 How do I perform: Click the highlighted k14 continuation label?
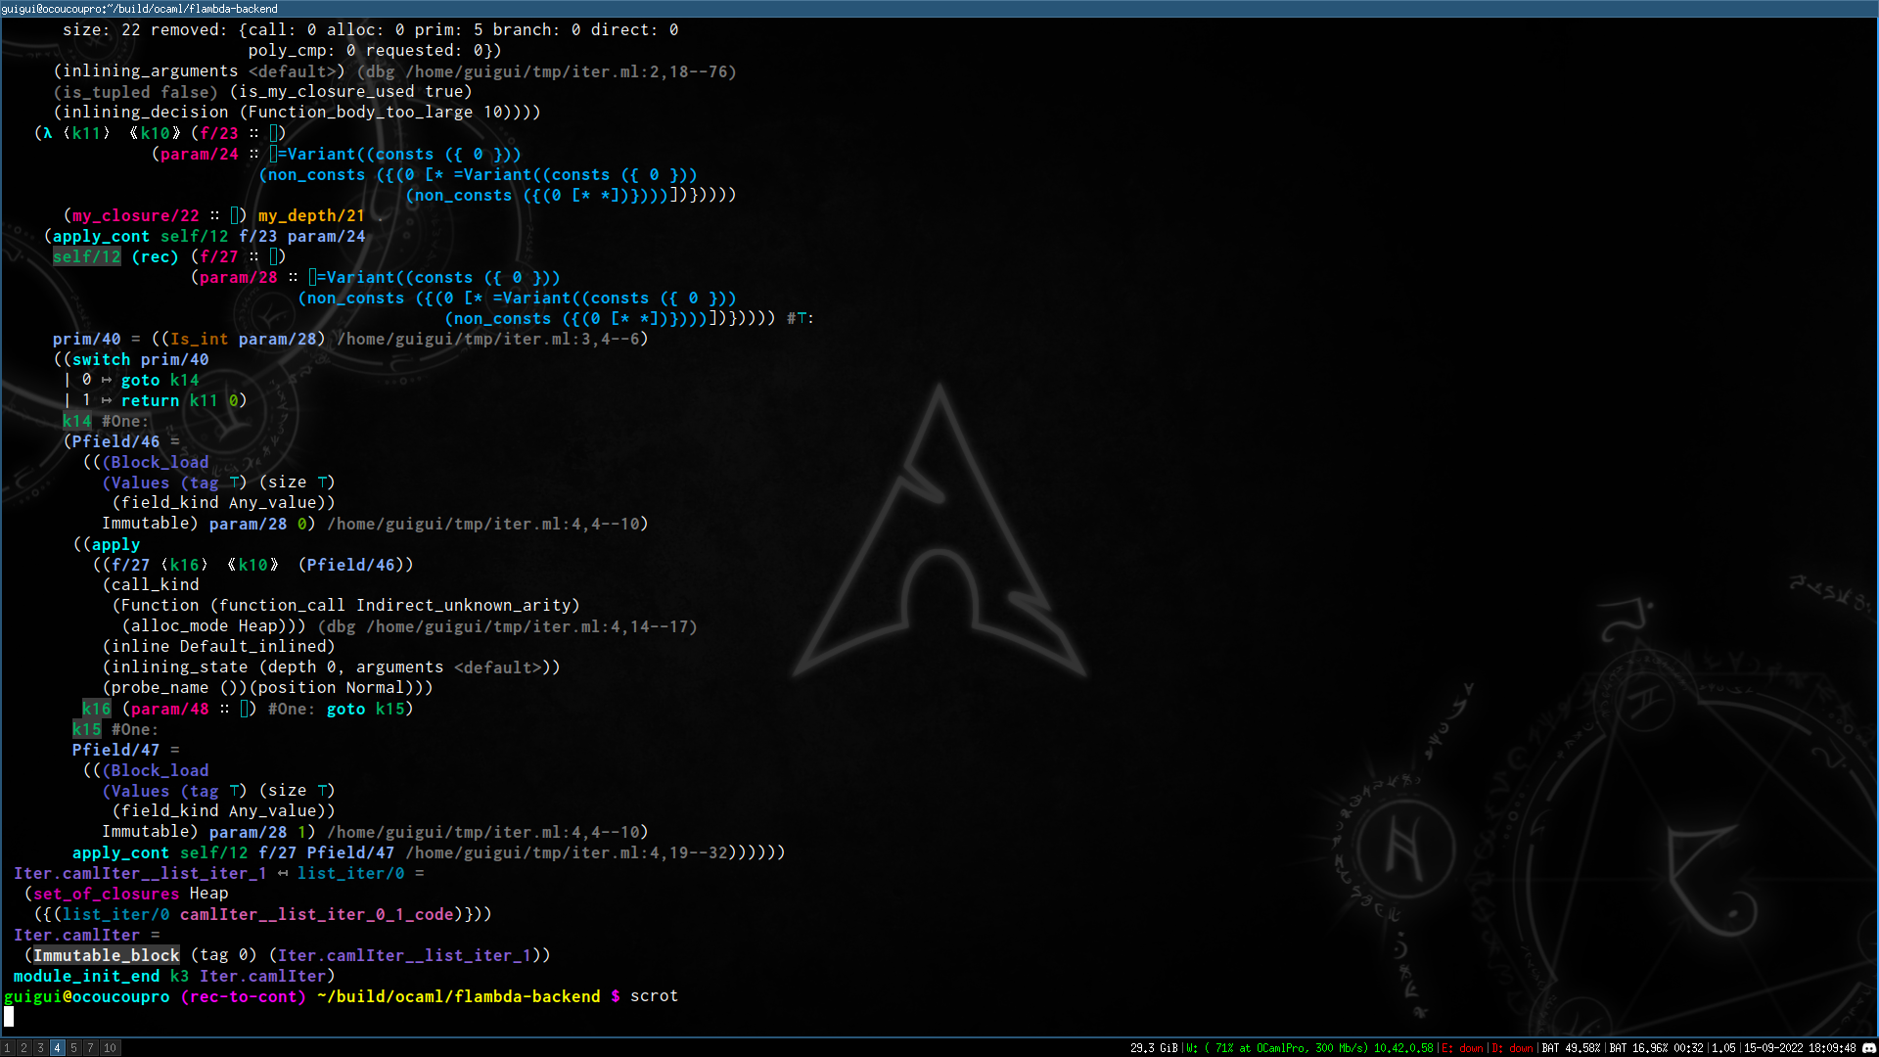[76, 421]
